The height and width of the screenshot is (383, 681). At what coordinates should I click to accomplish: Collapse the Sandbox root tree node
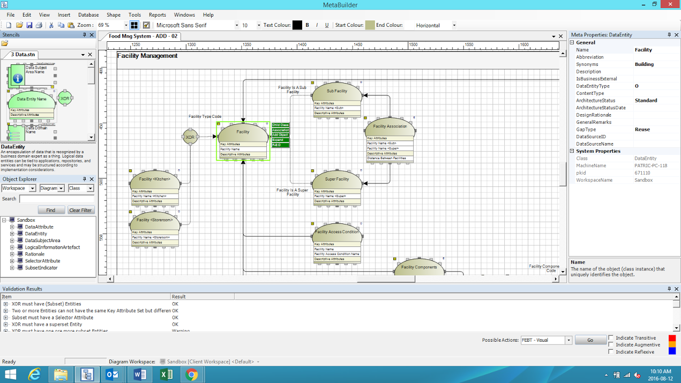pyautogui.click(x=4, y=220)
